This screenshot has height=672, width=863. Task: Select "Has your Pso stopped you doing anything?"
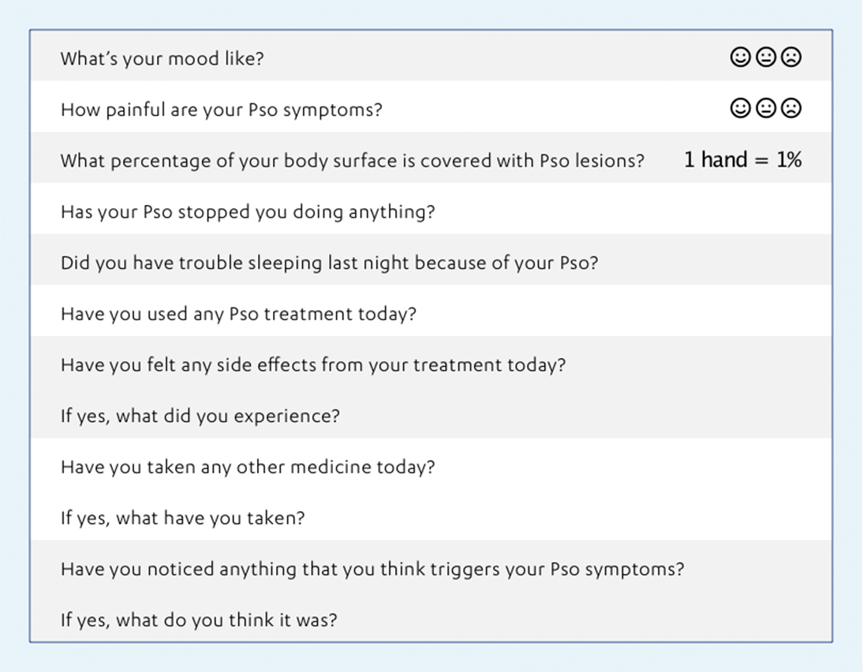tap(247, 212)
